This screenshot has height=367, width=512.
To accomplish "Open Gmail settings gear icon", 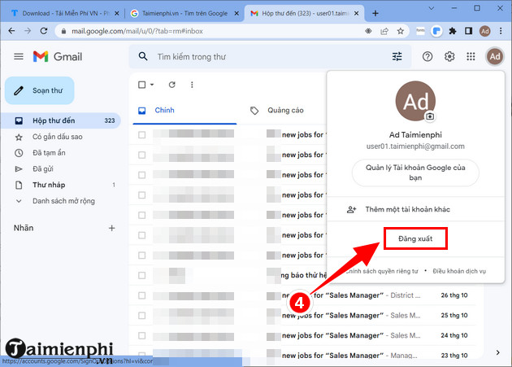I will point(449,57).
